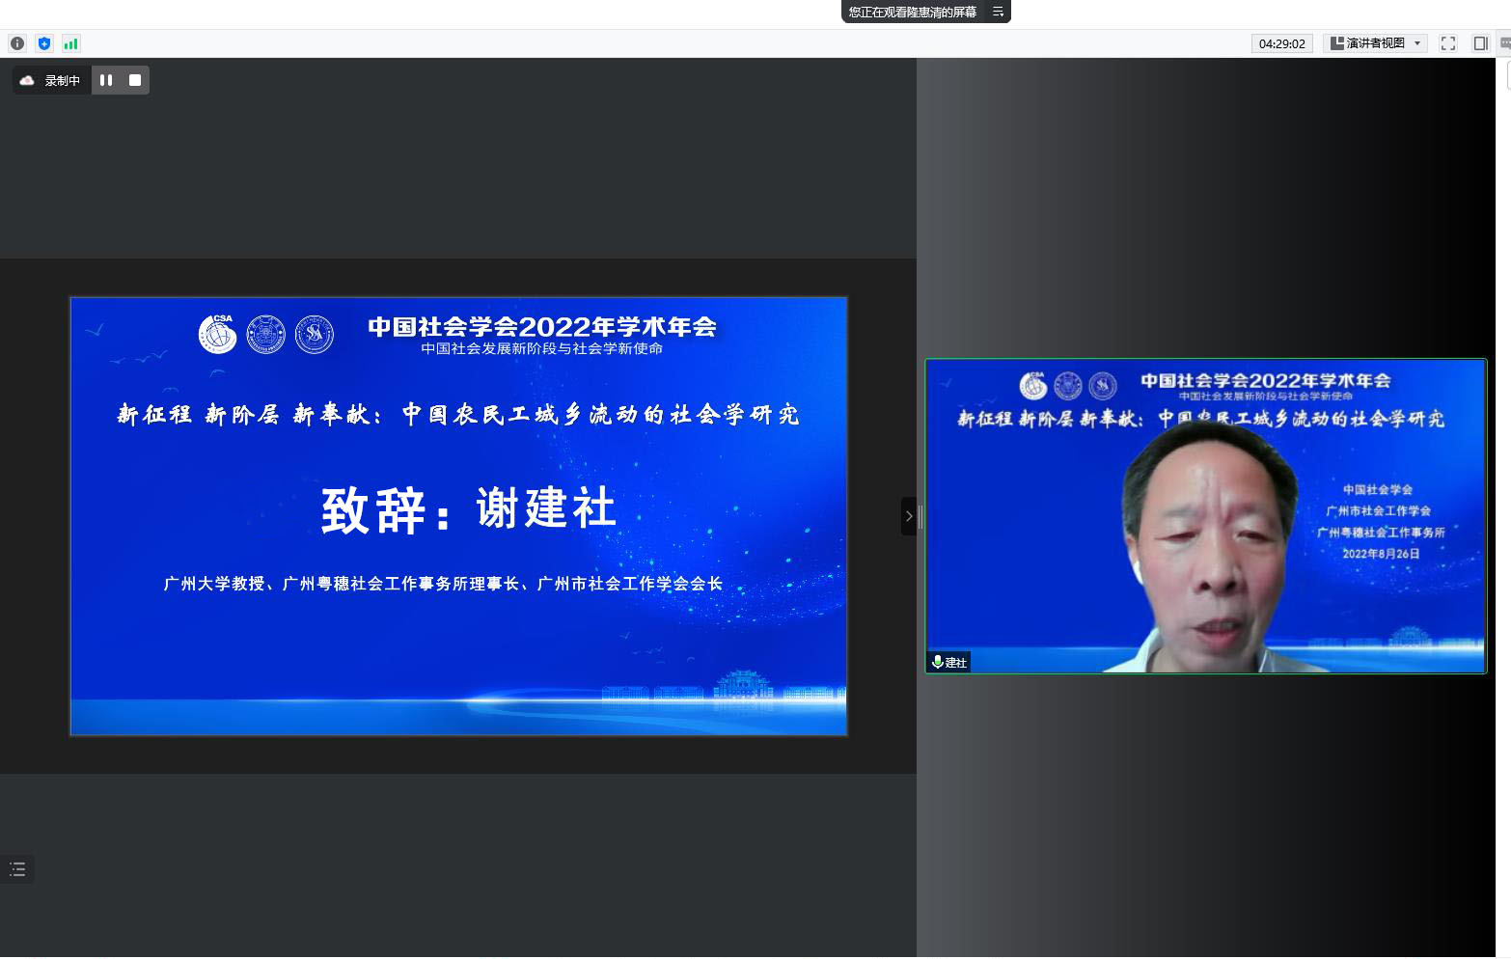Toggle the side panel layout icon
The width and height of the screenshot is (1511, 959).
(x=1481, y=43)
